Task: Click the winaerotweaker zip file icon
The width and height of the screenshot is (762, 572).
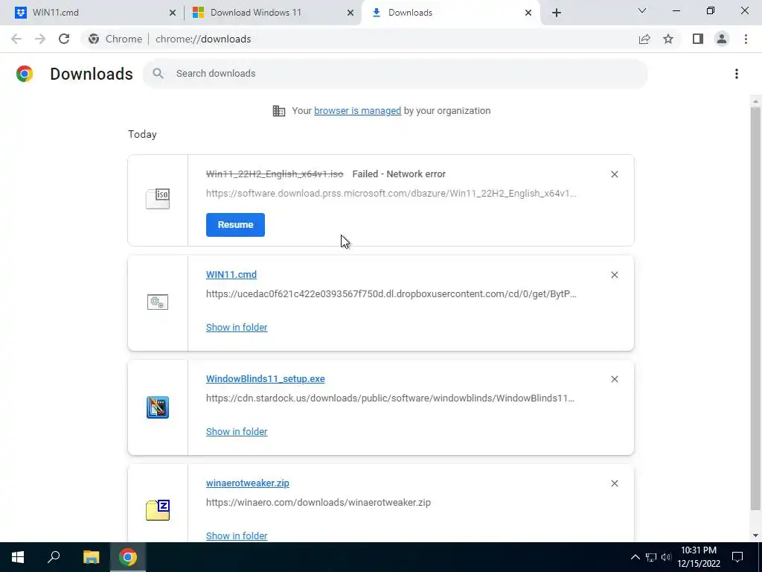Action: (x=158, y=509)
